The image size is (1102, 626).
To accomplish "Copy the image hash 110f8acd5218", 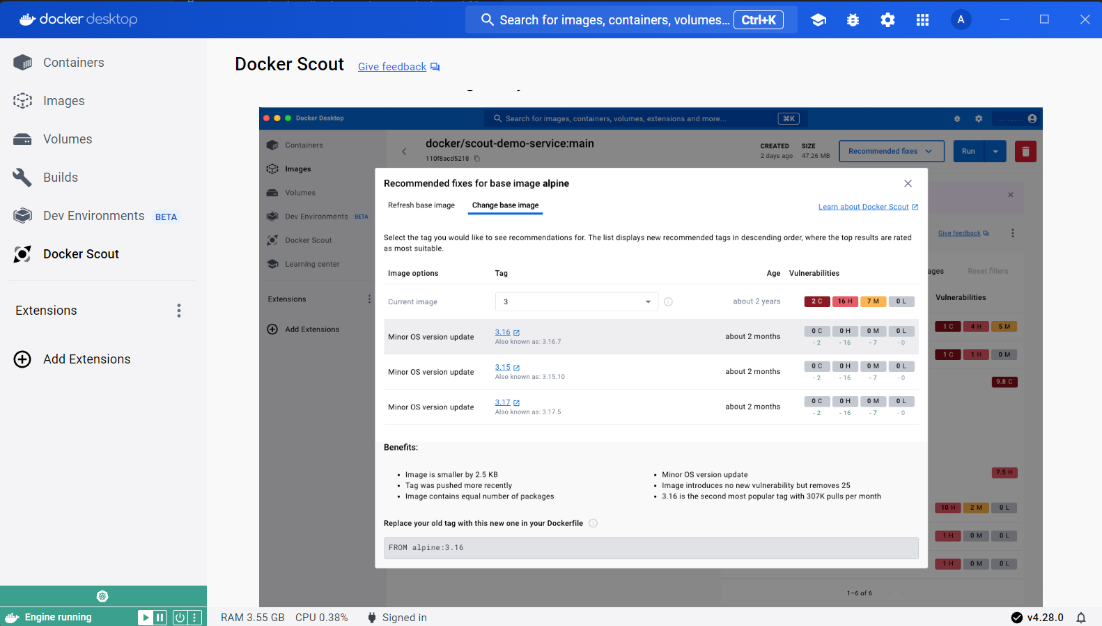I will (x=477, y=159).
